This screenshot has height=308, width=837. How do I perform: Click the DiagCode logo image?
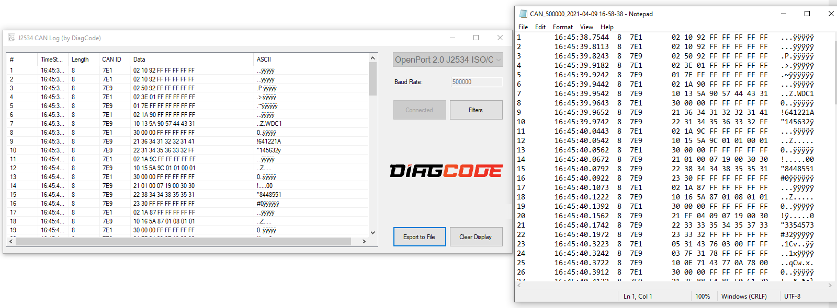coord(446,171)
